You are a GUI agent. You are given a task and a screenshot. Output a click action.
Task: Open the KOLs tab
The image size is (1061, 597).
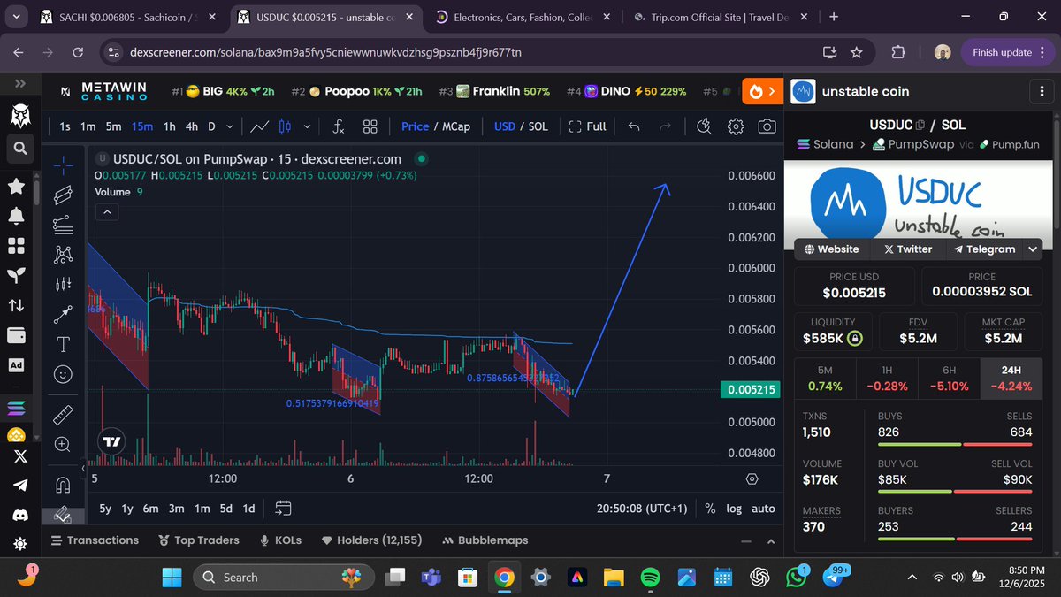280,540
